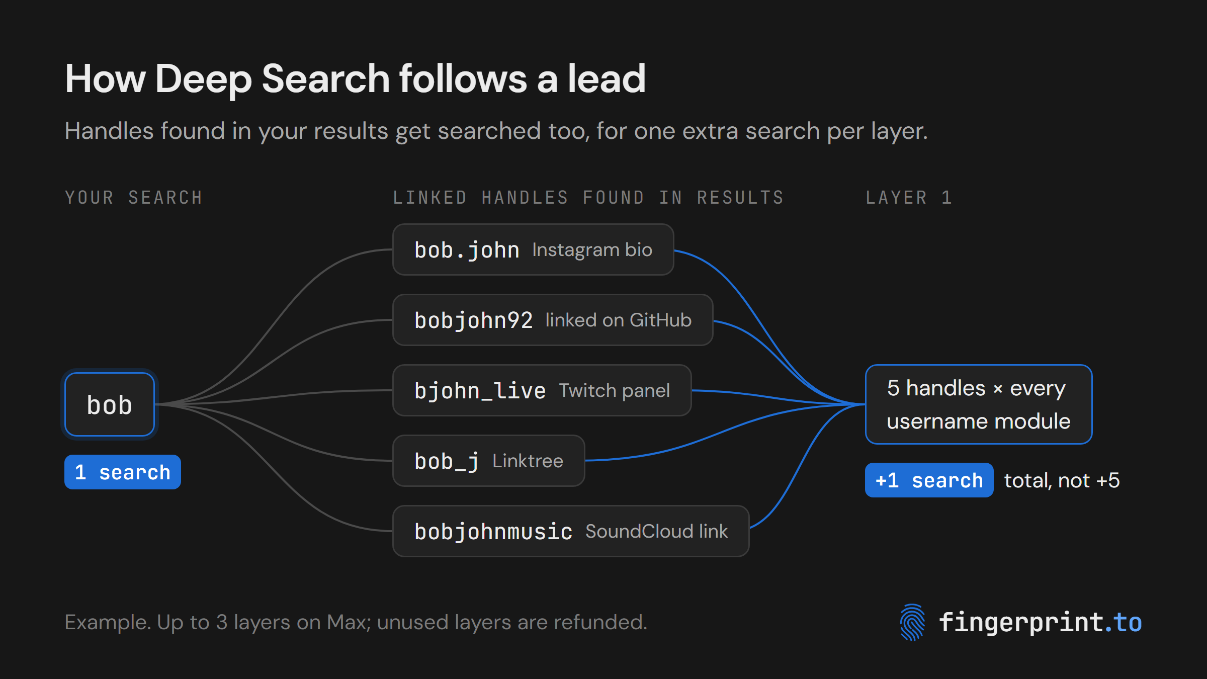Click the footnote about 3 layers on Max

[x=356, y=623]
